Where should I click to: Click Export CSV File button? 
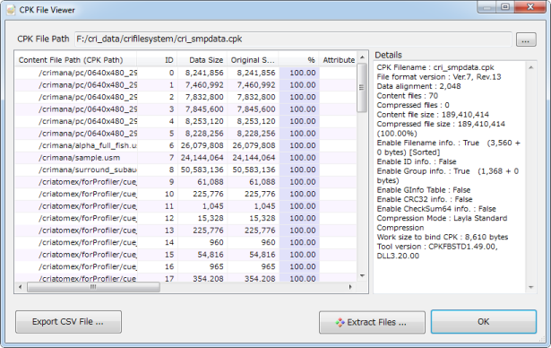coord(68,322)
